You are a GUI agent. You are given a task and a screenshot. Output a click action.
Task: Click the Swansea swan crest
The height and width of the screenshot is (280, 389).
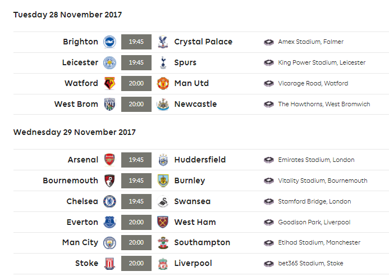pos(163,201)
